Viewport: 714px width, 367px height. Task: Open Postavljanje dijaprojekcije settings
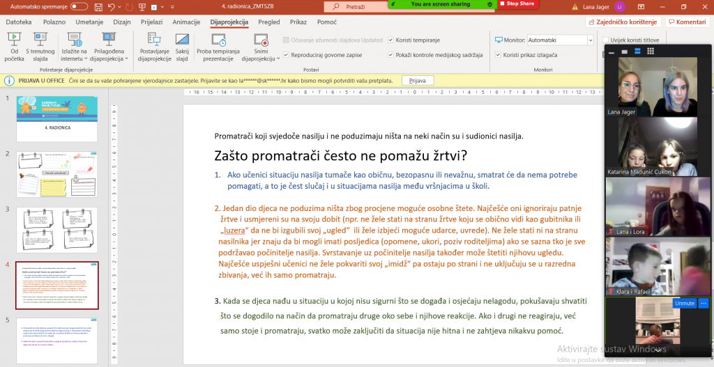[153, 40]
